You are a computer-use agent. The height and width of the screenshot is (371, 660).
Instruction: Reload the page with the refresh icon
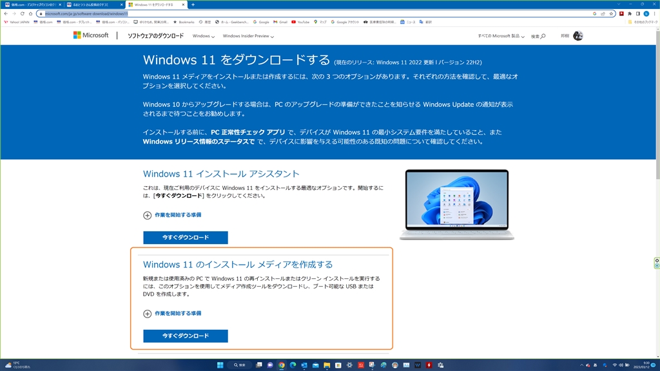23,14
